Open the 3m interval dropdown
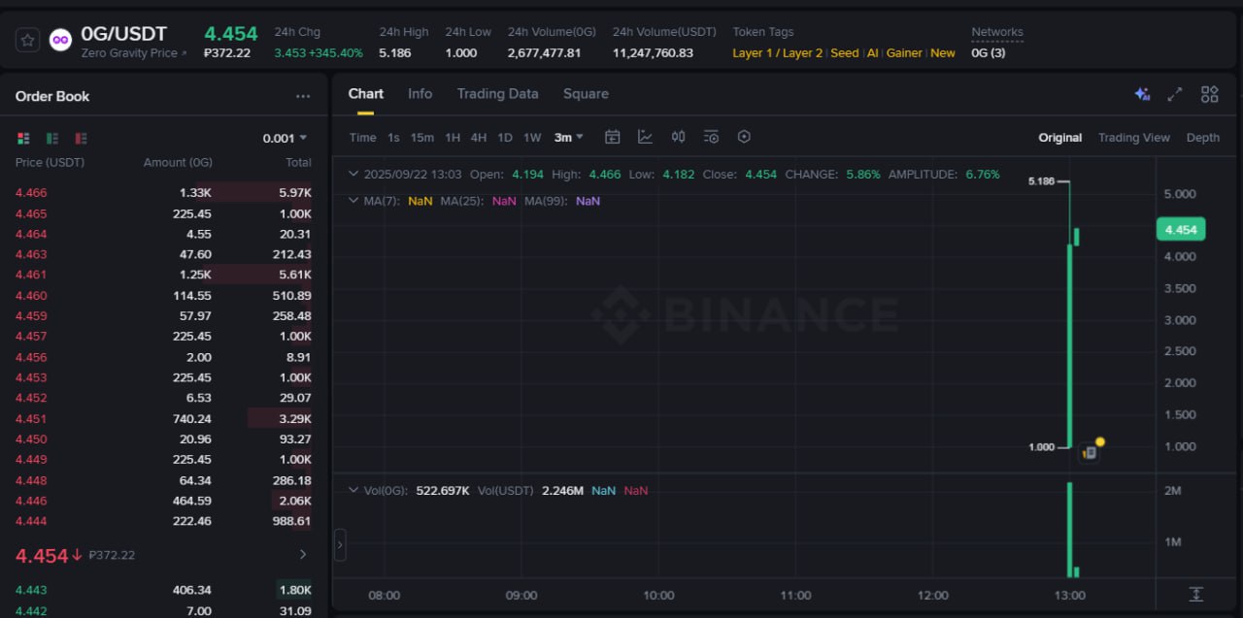The width and height of the screenshot is (1243, 618). [x=569, y=137]
